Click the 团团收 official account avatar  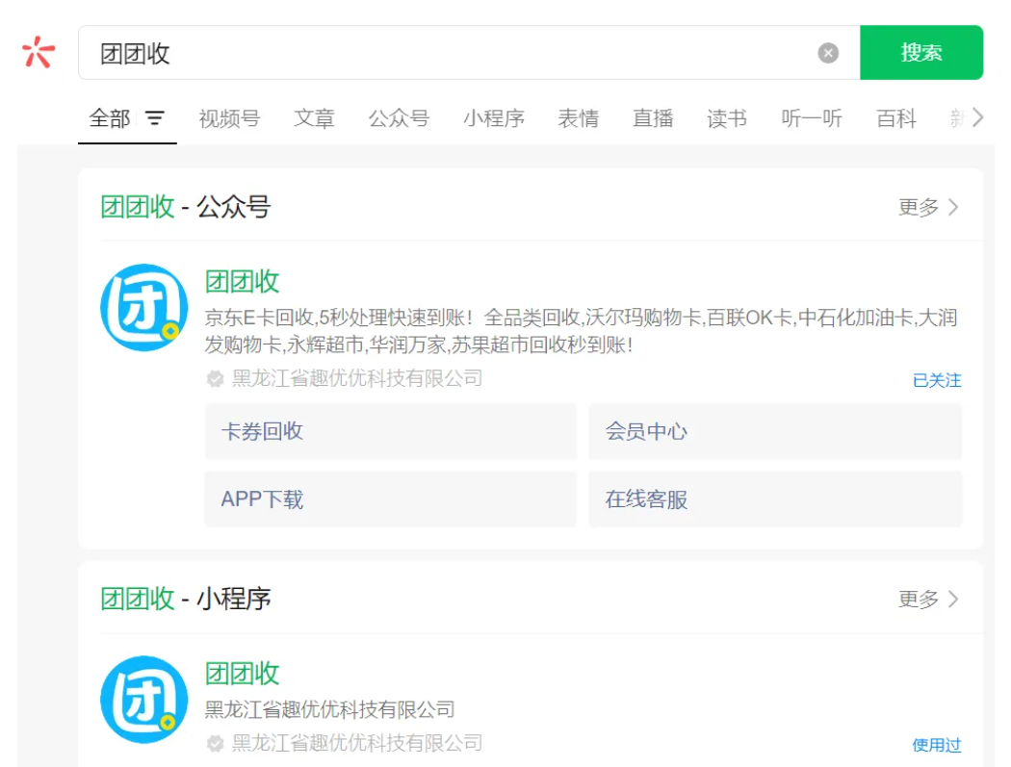(x=144, y=308)
